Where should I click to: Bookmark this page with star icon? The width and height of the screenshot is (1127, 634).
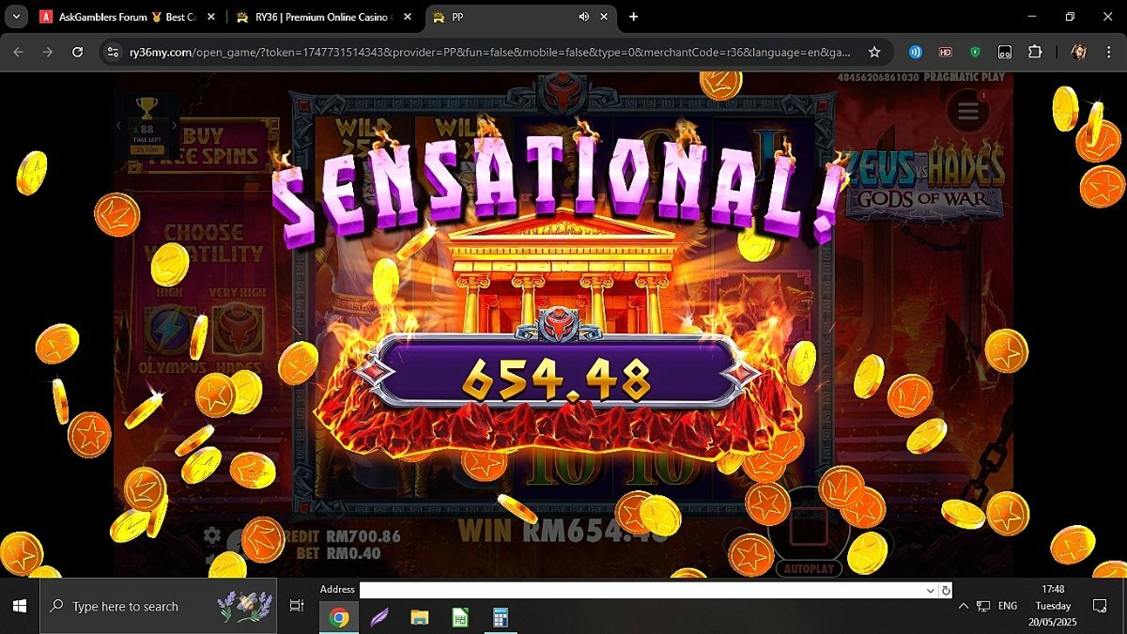coord(874,53)
